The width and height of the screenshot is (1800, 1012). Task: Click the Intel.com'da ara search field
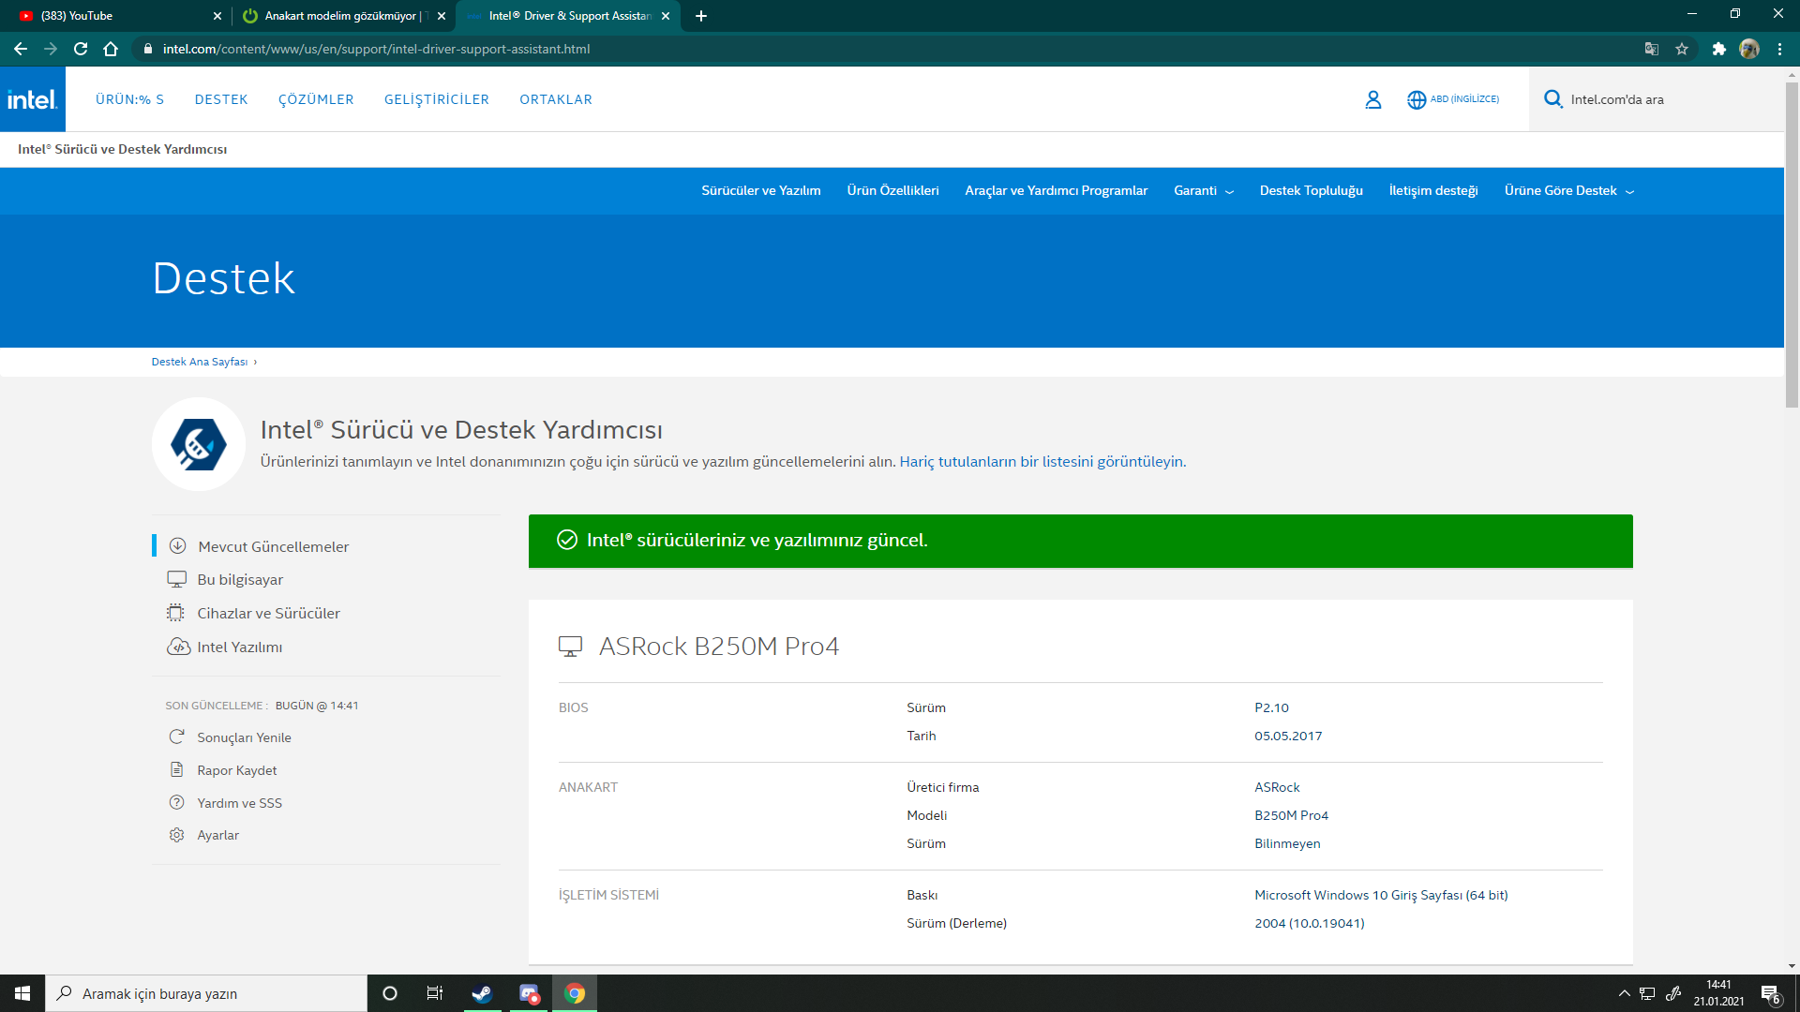[1659, 99]
